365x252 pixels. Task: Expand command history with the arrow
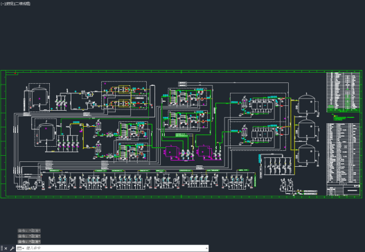(206, 249)
